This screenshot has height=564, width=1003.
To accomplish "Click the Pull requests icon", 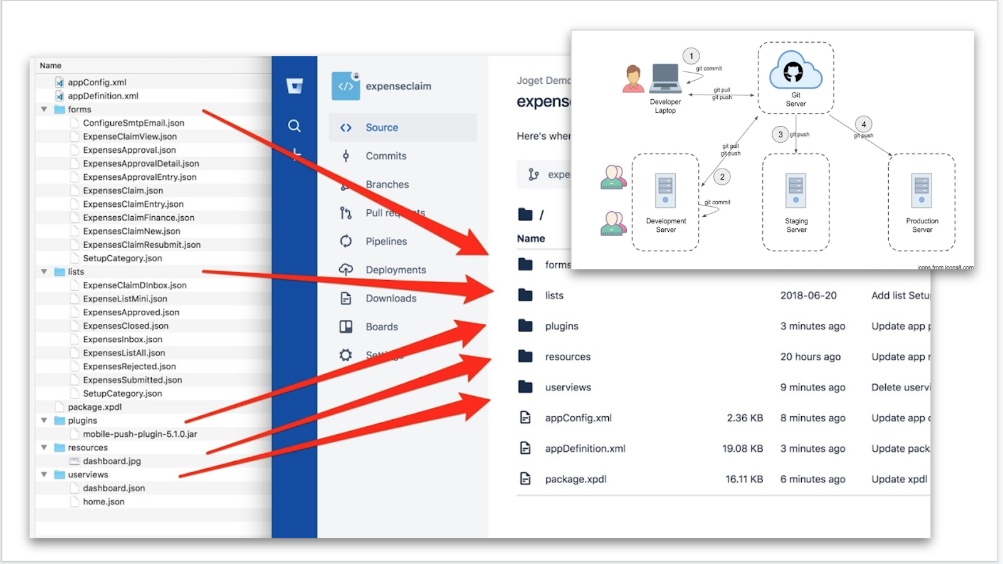I will click(x=345, y=213).
